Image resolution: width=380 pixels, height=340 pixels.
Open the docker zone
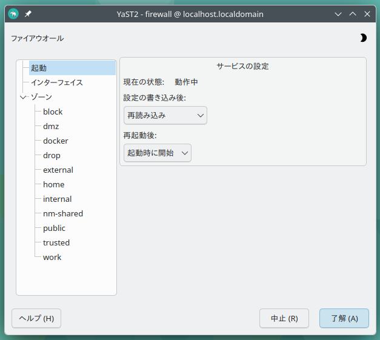pyautogui.click(x=55, y=141)
